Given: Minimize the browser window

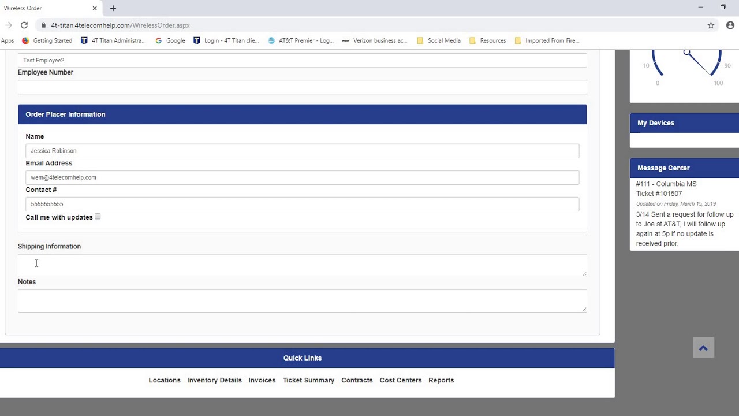Looking at the screenshot, I should [x=701, y=8].
